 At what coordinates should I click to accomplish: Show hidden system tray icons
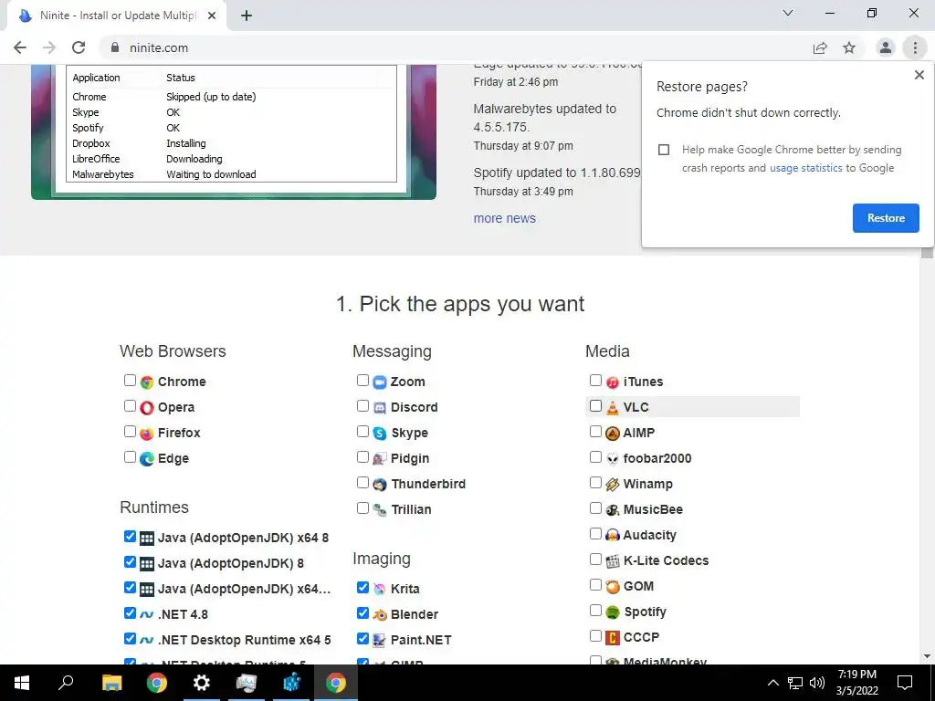tap(772, 683)
